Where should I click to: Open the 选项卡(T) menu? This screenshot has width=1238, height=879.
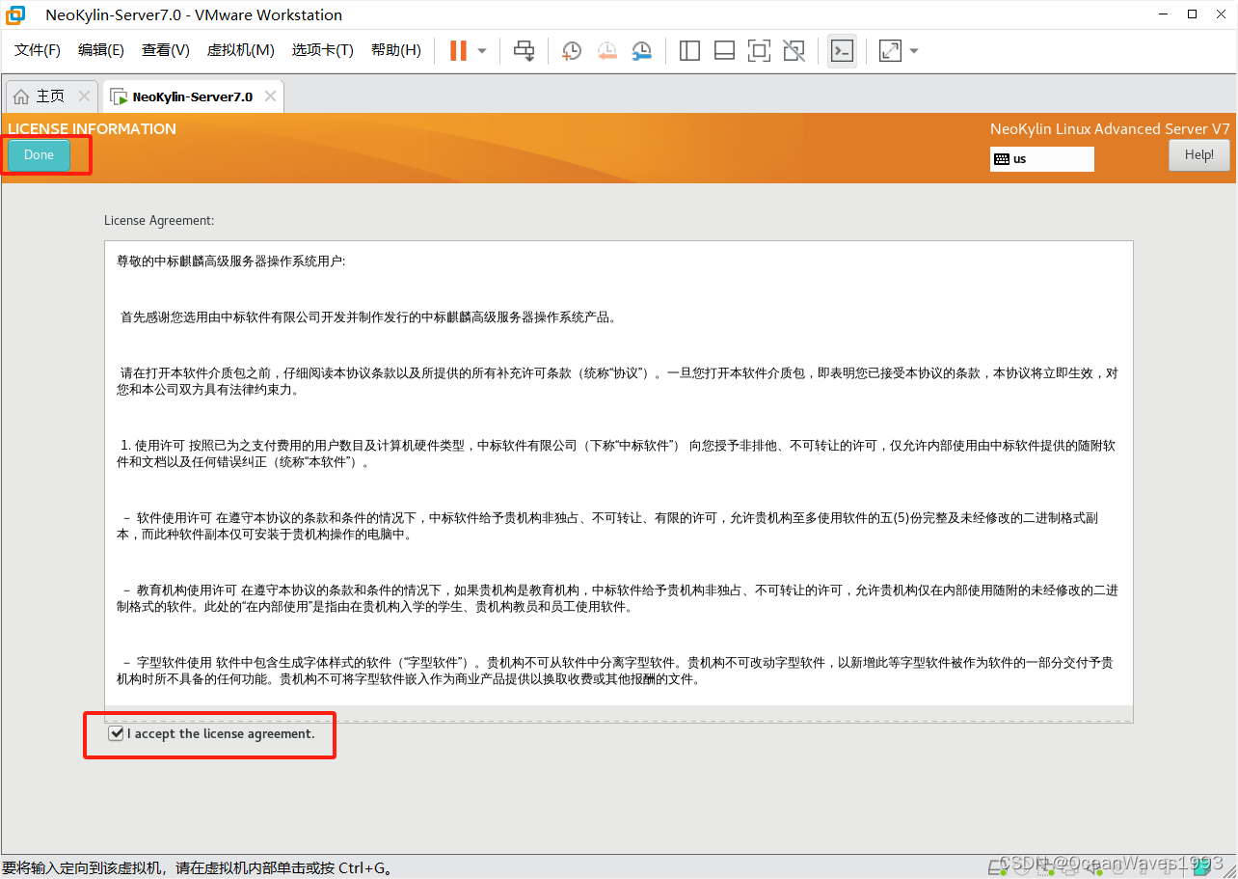[x=323, y=50]
